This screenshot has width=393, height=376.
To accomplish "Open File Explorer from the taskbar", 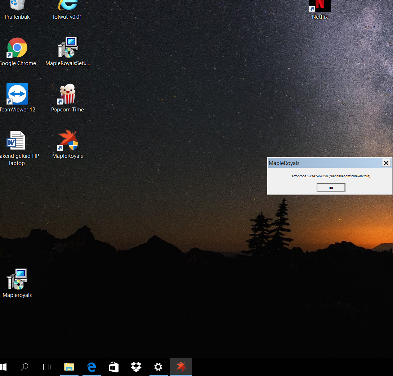I will [69, 367].
